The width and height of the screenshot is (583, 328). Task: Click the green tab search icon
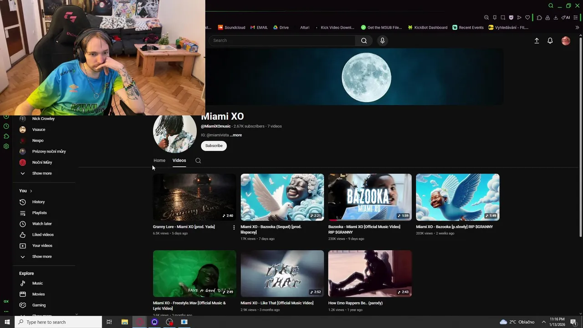[551, 5]
